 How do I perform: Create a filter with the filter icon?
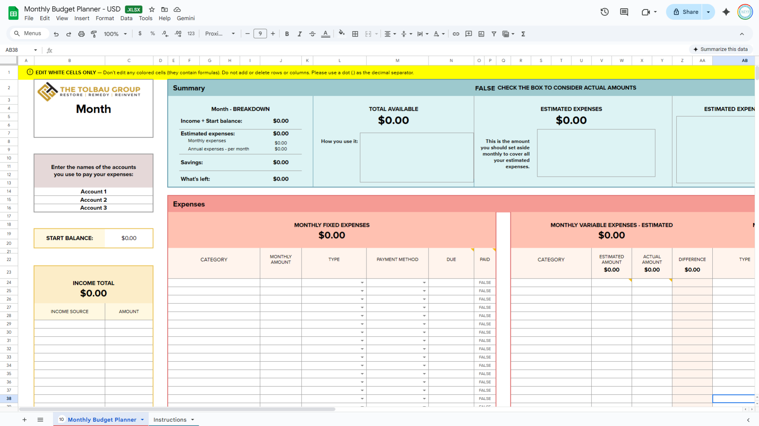(x=494, y=34)
